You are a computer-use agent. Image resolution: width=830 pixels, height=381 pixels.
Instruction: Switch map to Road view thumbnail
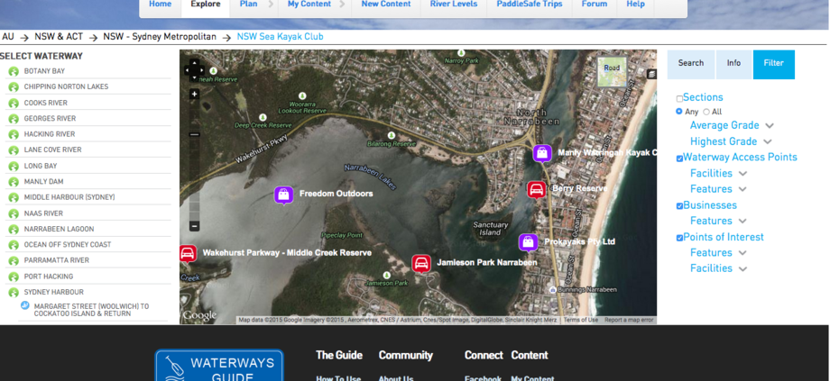pyautogui.click(x=612, y=72)
